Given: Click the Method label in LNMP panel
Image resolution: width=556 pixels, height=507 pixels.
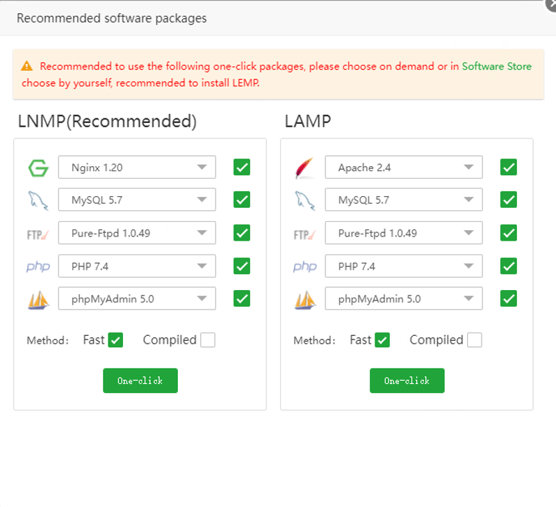Looking at the screenshot, I should pyautogui.click(x=48, y=341).
